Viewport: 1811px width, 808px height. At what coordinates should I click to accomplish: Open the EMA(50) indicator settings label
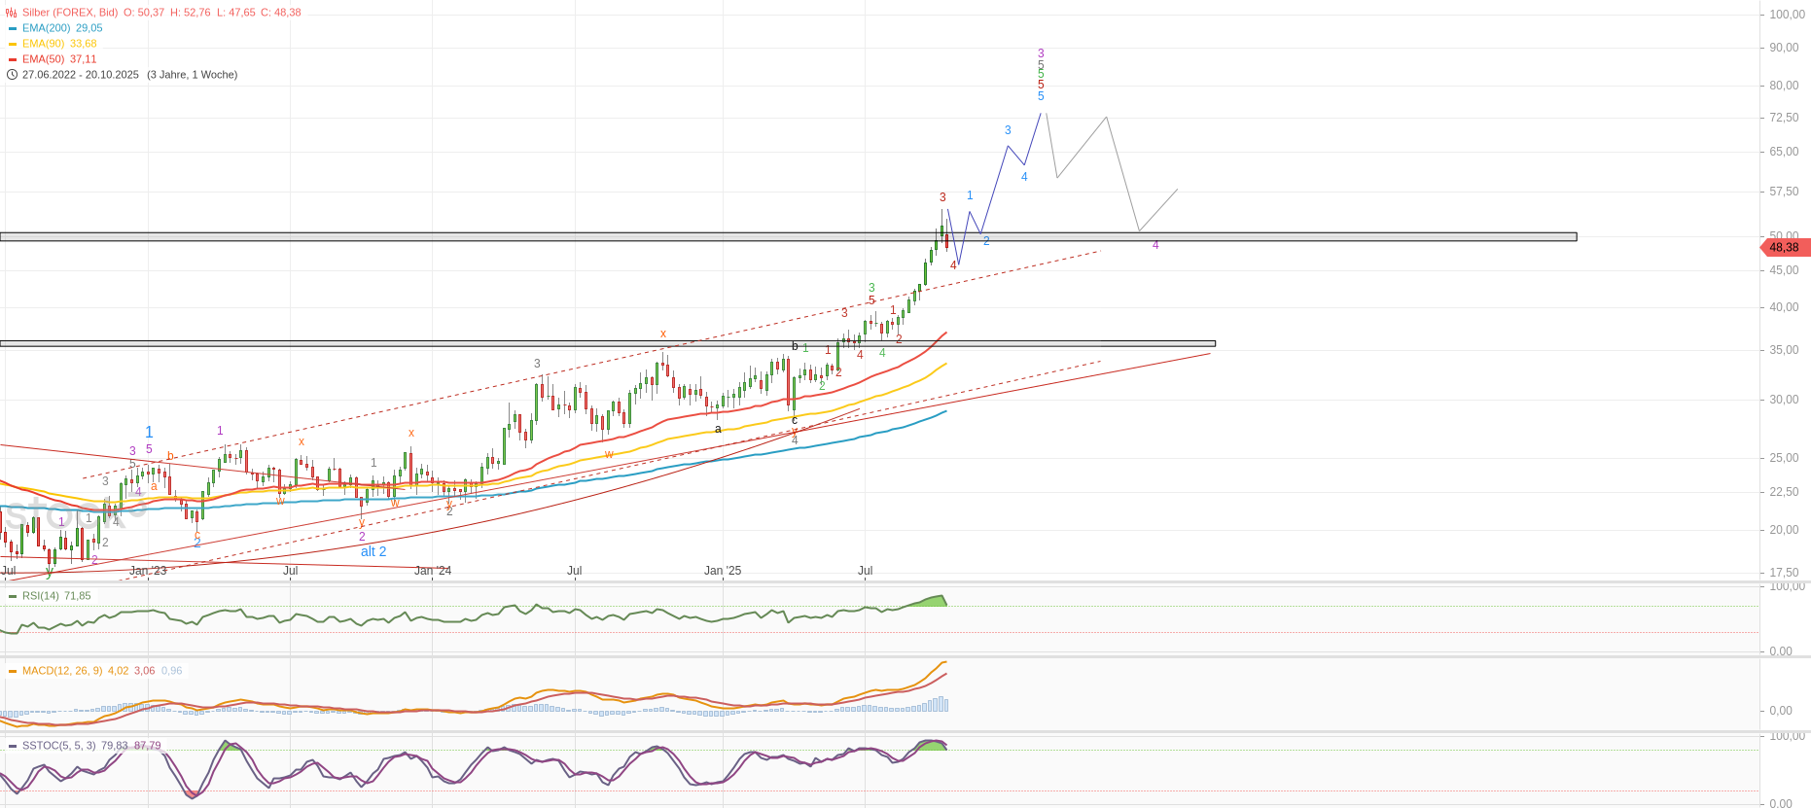[43, 59]
